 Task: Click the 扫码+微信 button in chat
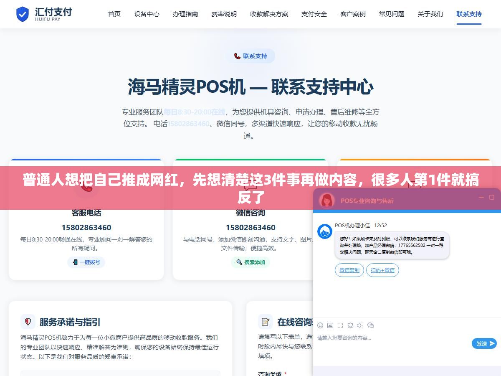pos(382,270)
